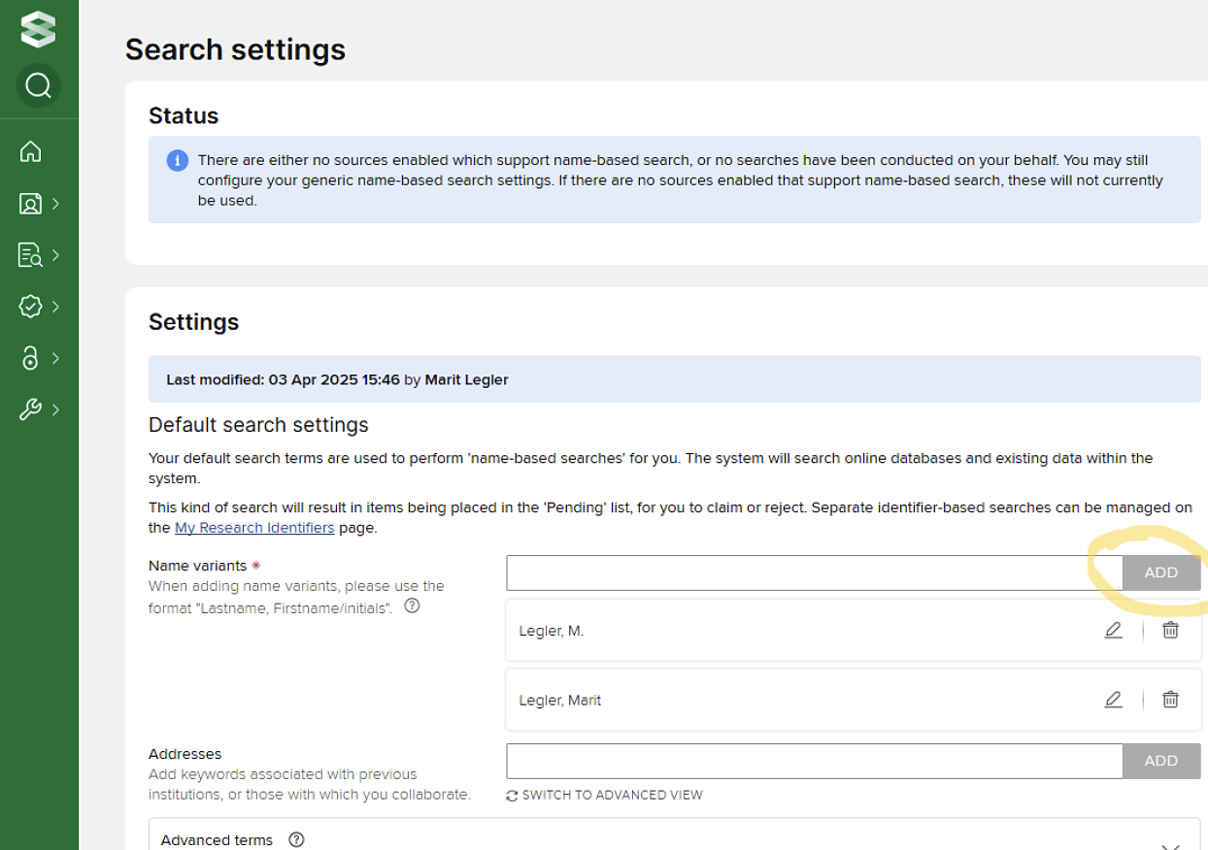This screenshot has width=1208, height=850.
Task: Edit the 'Legler, M.' name variant
Action: [x=1113, y=631]
